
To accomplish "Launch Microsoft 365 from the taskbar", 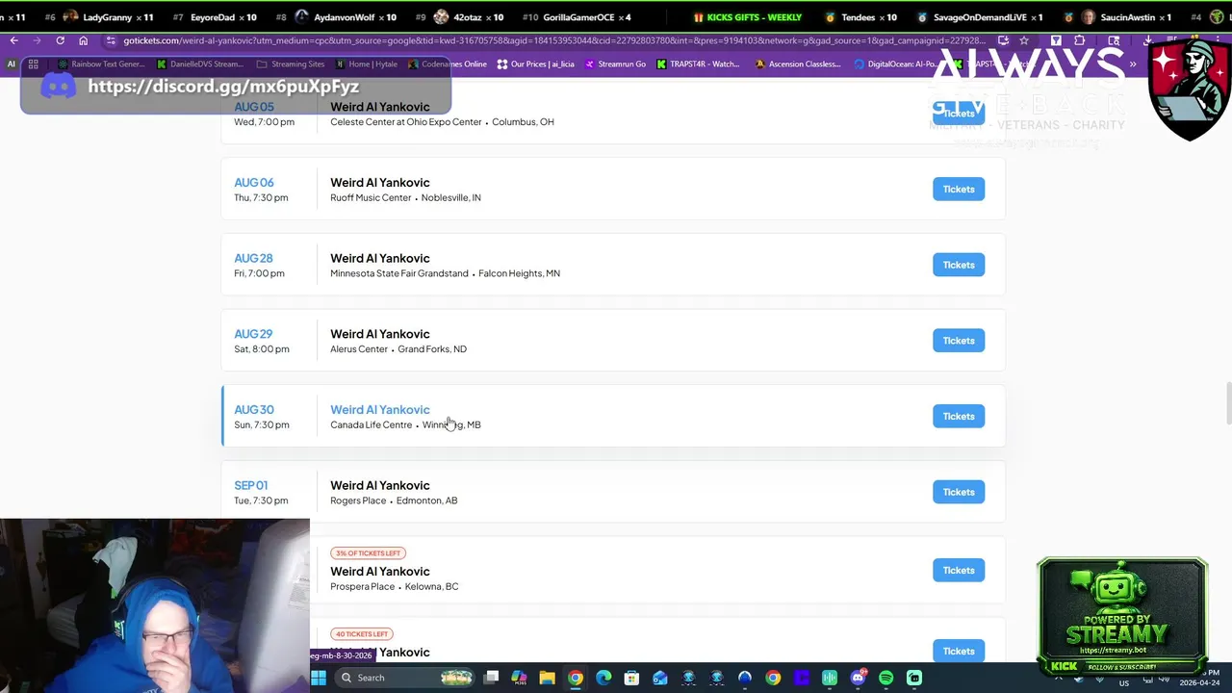I will tap(519, 678).
